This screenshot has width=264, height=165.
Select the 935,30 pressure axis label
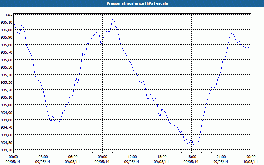pyautogui.click(x=7, y=82)
